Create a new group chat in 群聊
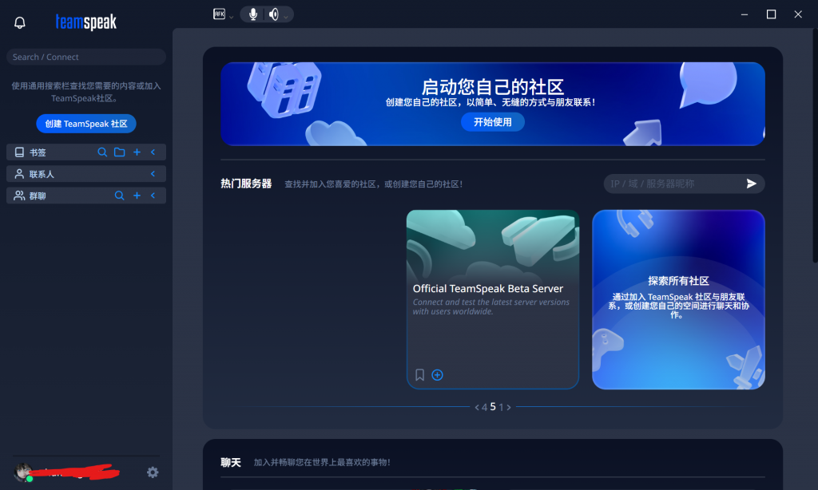This screenshot has height=490, width=818. (137, 196)
